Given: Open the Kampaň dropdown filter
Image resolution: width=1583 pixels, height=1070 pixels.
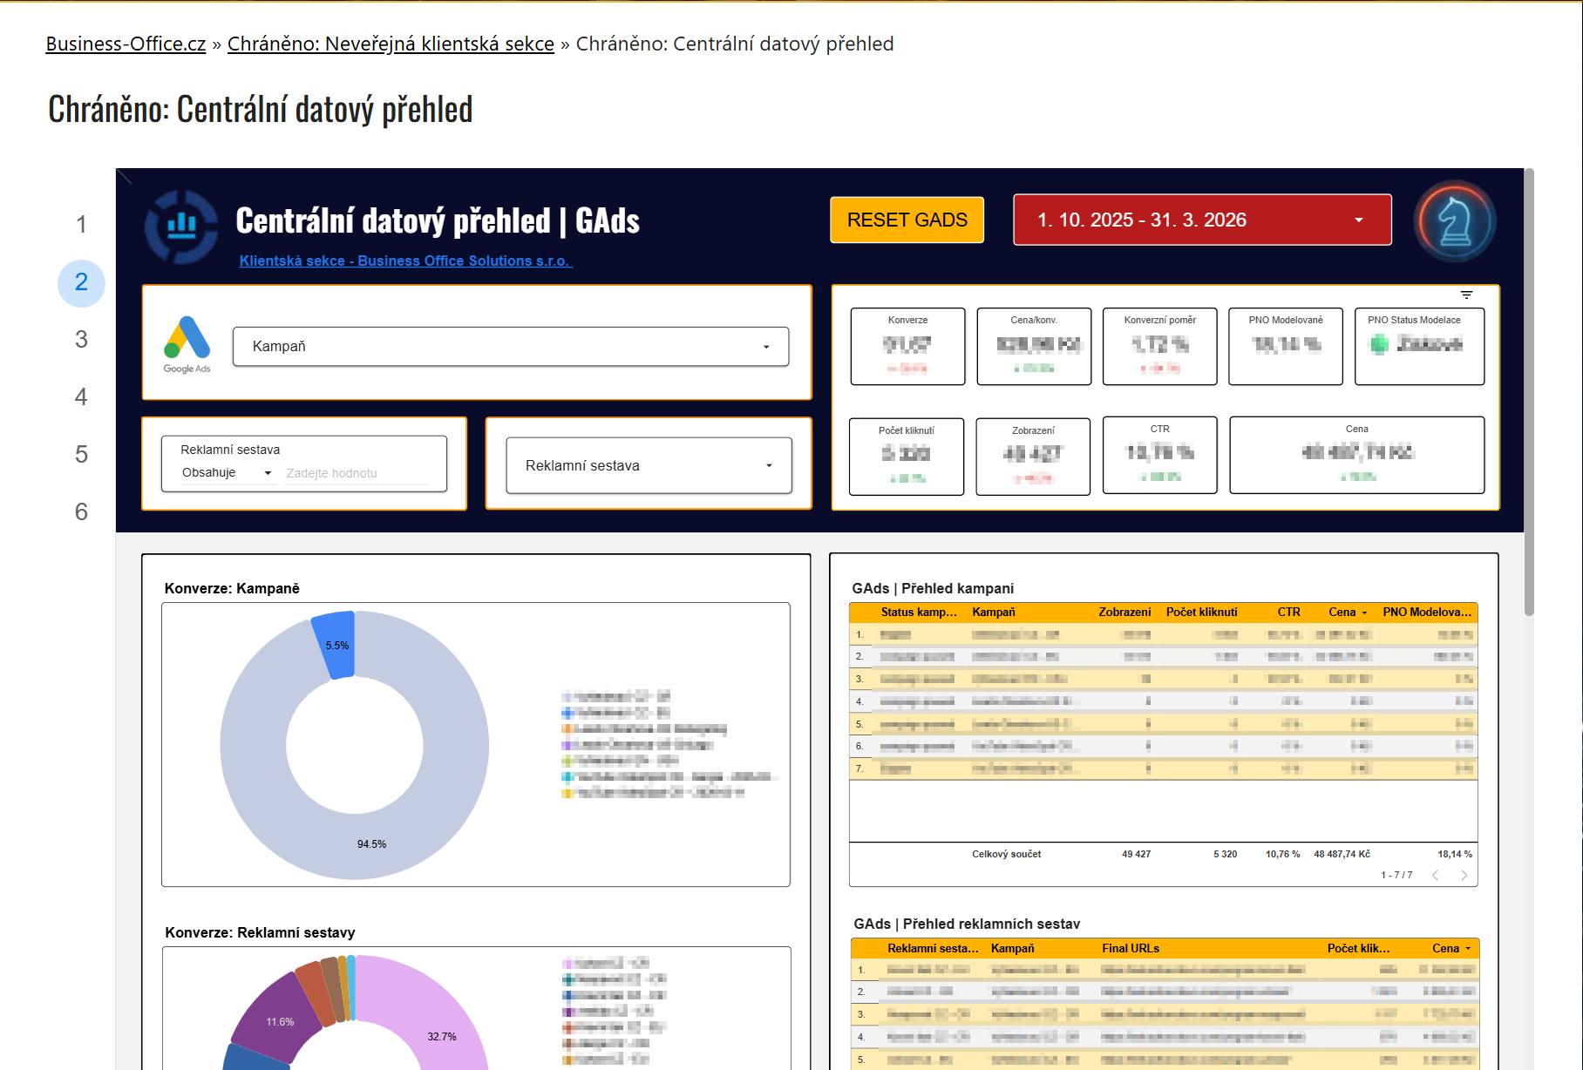Looking at the screenshot, I should pyautogui.click(x=510, y=347).
